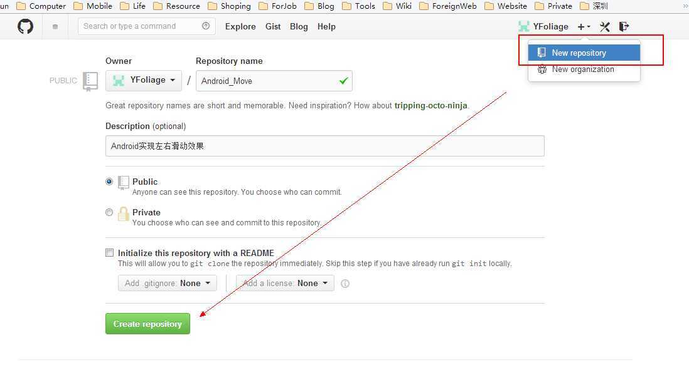Viewport: 689px width, 370px height.
Task: Open the ForeignWeb bookmarks folder
Action: tap(448, 6)
